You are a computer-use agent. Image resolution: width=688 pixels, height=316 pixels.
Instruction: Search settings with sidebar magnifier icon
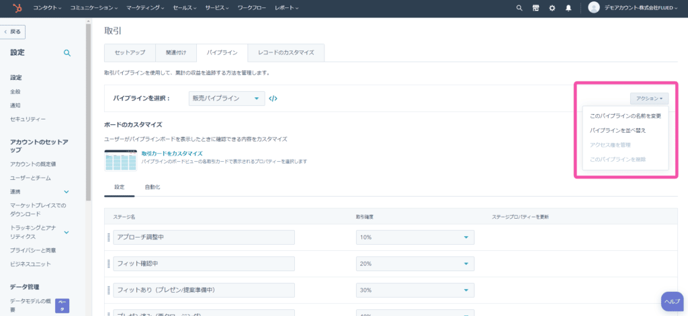tap(67, 53)
